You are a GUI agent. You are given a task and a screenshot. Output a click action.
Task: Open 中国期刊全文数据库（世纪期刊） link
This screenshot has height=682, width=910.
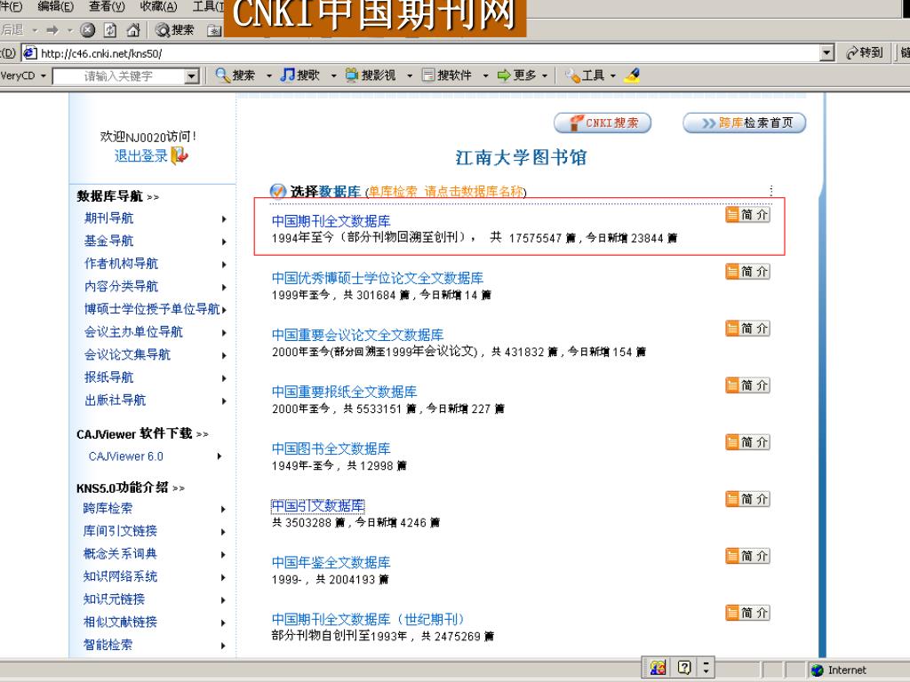point(368,619)
